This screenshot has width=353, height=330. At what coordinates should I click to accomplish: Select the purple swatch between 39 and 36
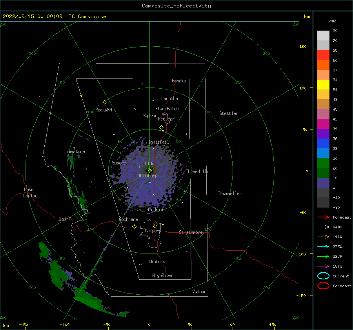[323, 134]
